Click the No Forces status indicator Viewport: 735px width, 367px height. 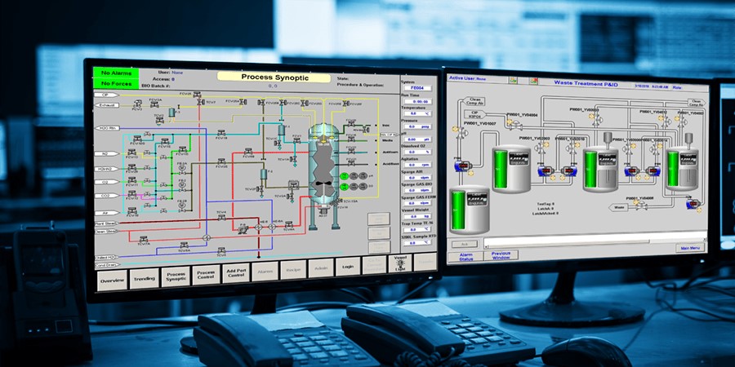point(116,84)
